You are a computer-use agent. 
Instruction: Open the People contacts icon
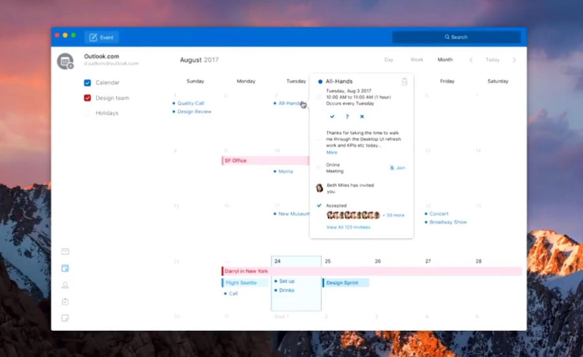pos(65,285)
